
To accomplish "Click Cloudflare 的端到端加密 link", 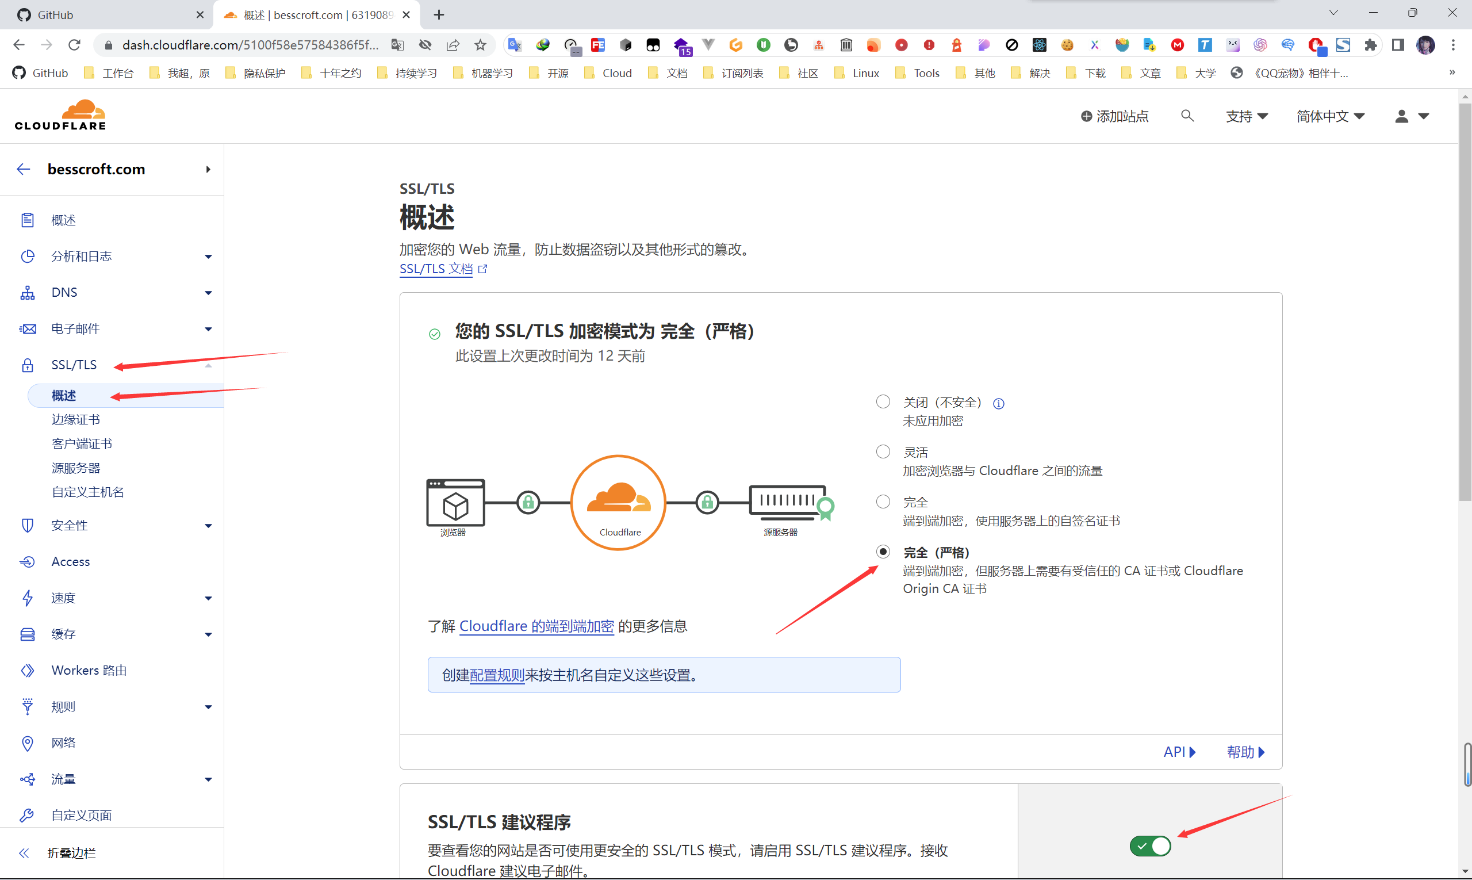I will click(536, 625).
